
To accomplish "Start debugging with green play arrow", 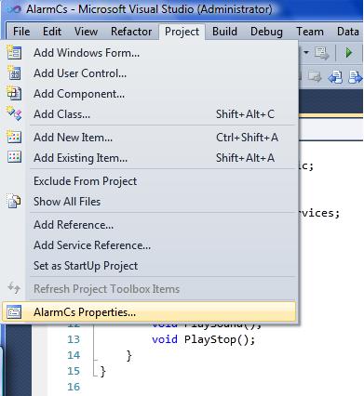I will tap(349, 53).
